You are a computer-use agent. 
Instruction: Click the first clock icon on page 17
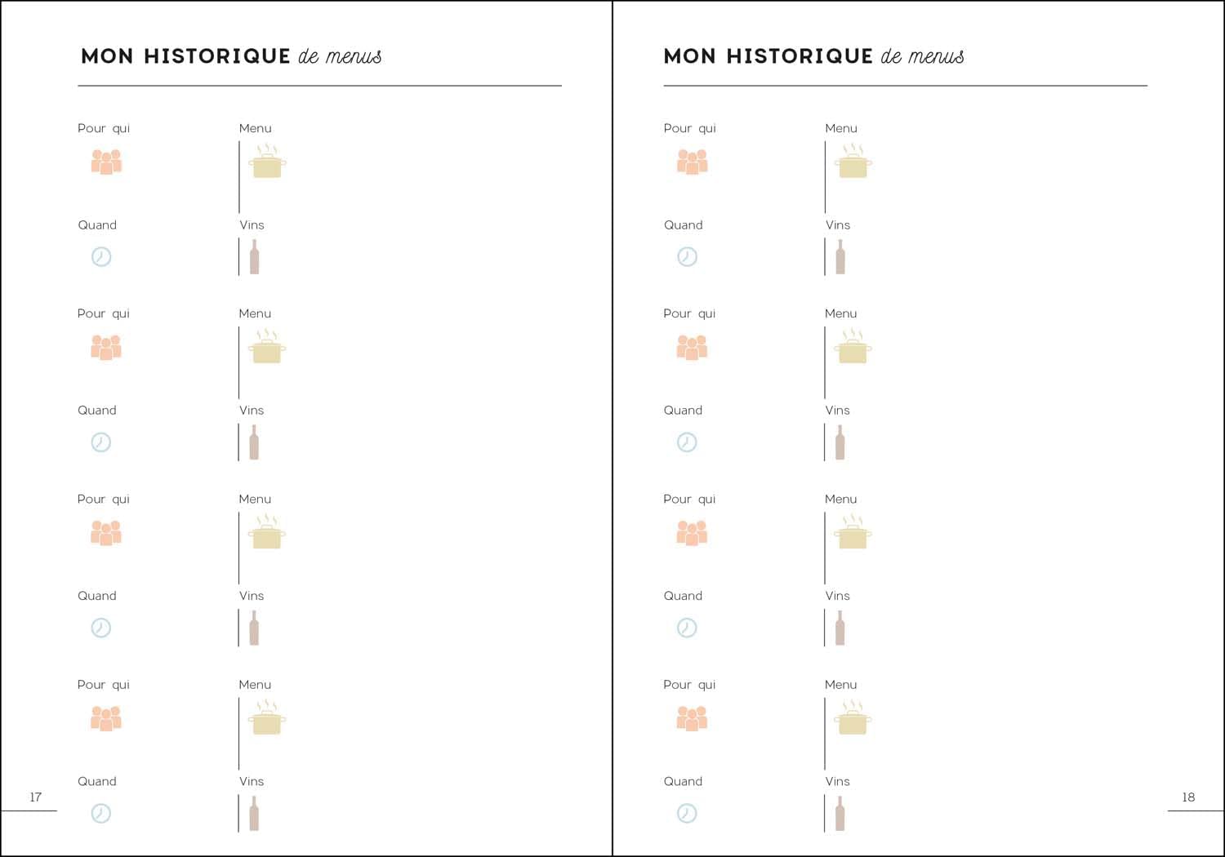101,257
